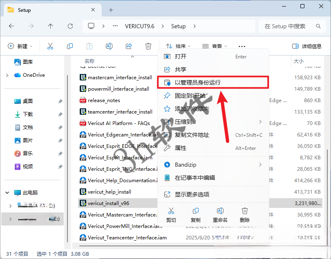Click the Rename toolbar icon
The height and width of the screenshot is (259, 331).
109,46
